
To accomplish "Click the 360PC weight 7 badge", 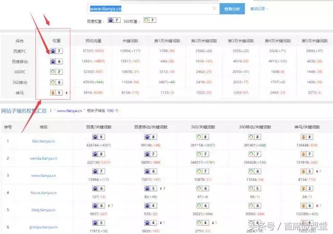I will pyautogui.click(x=57, y=72).
